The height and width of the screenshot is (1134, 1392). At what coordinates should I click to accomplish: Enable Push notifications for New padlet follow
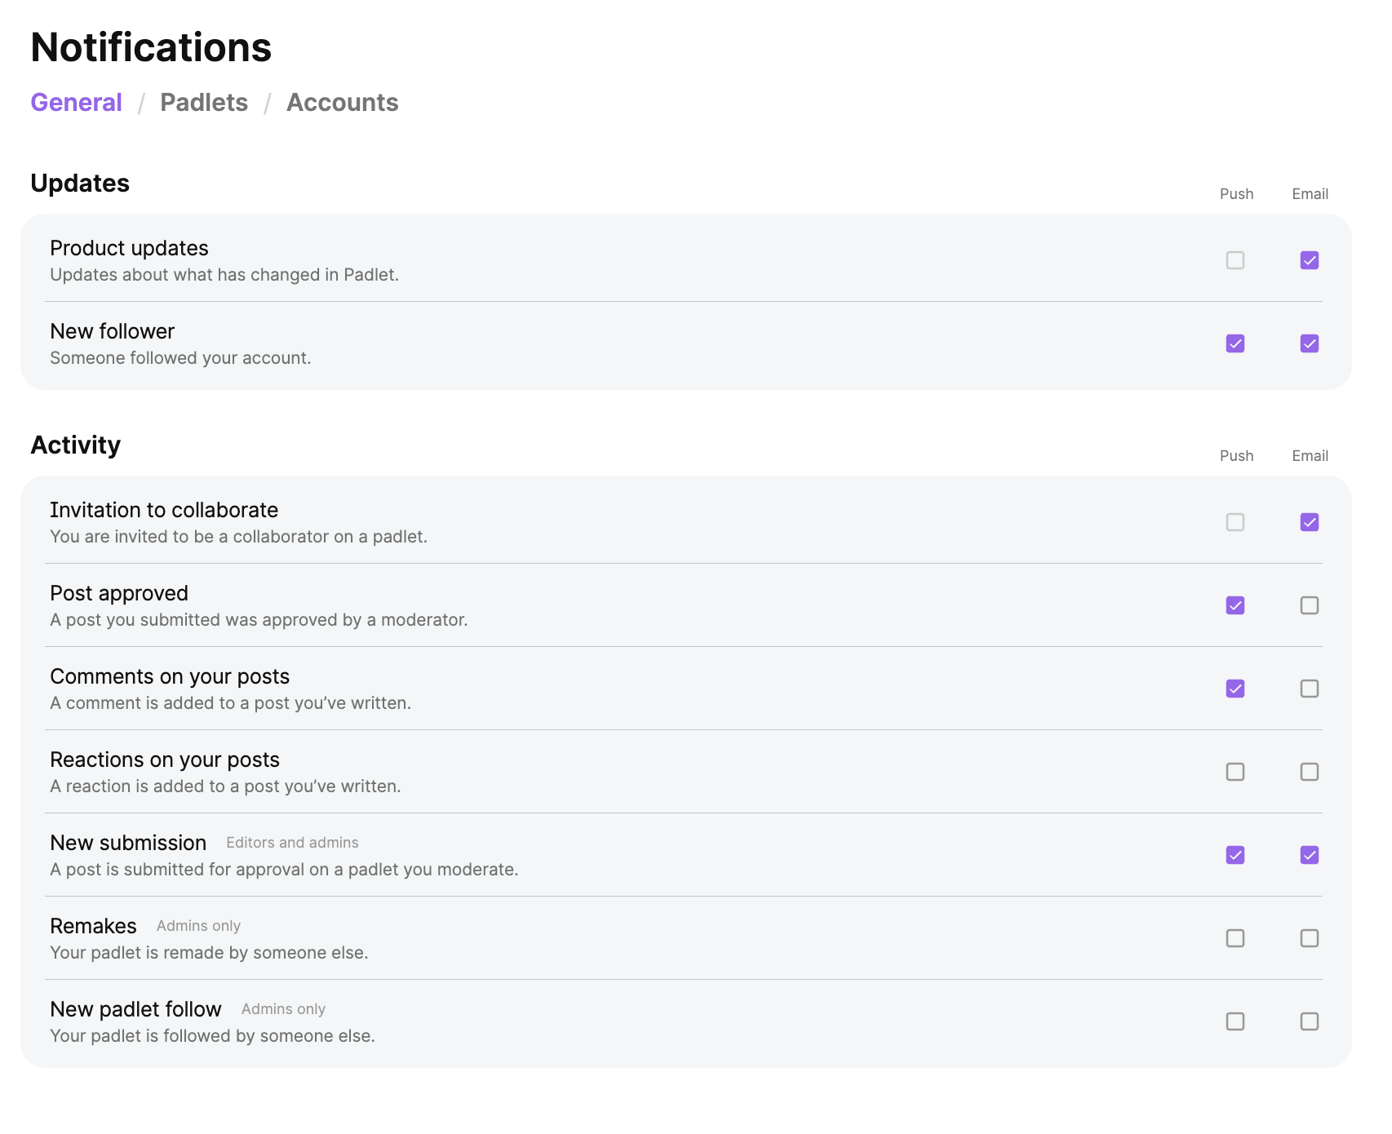1235,1021
